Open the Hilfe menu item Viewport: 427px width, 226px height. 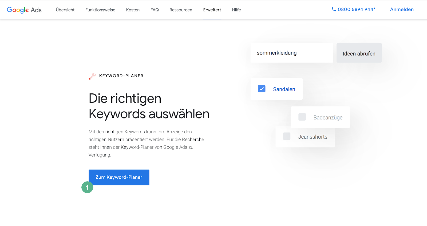pyautogui.click(x=236, y=10)
